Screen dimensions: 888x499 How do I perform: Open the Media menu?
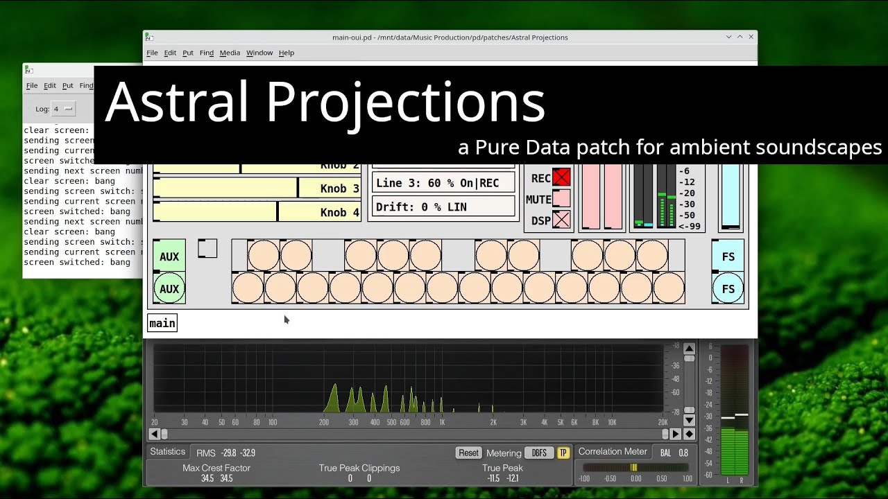click(x=230, y=53)
